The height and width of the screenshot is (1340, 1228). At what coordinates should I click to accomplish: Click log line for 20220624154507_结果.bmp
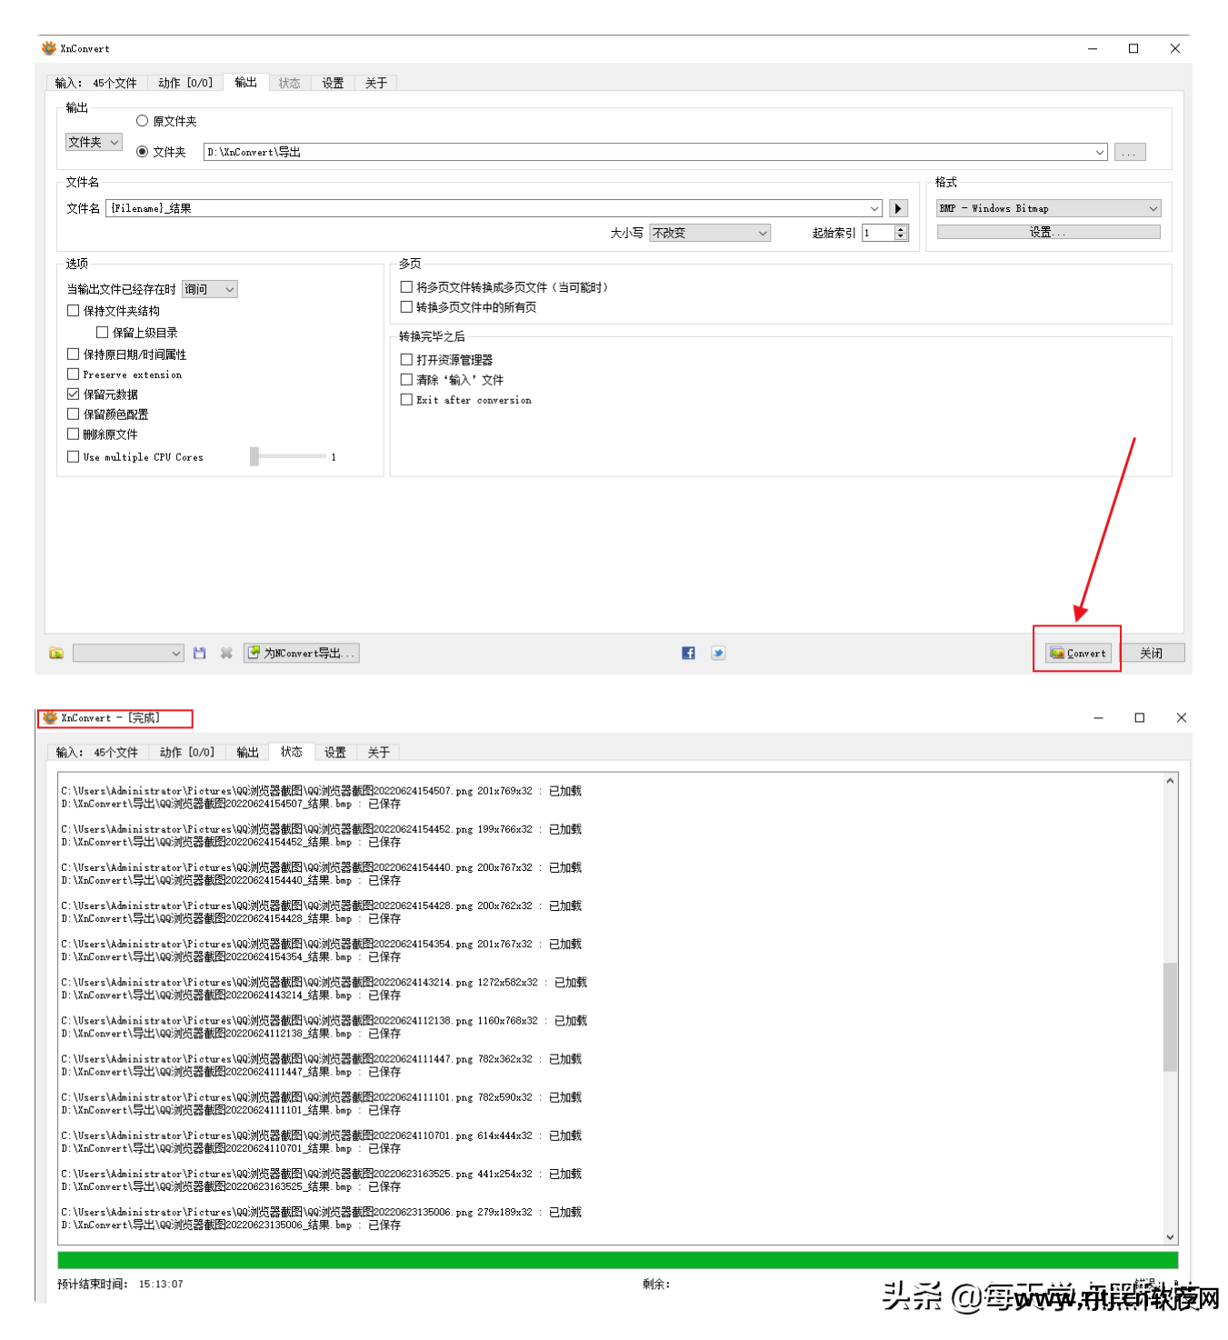231,804
